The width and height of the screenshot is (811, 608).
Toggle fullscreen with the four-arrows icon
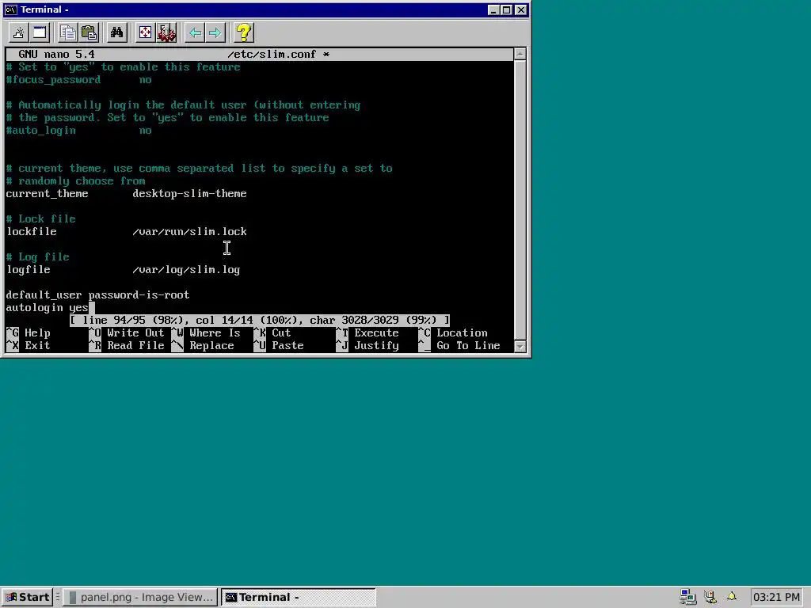click(146, 33)
